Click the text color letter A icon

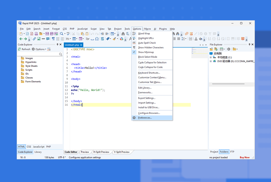[x=196, y=39]
